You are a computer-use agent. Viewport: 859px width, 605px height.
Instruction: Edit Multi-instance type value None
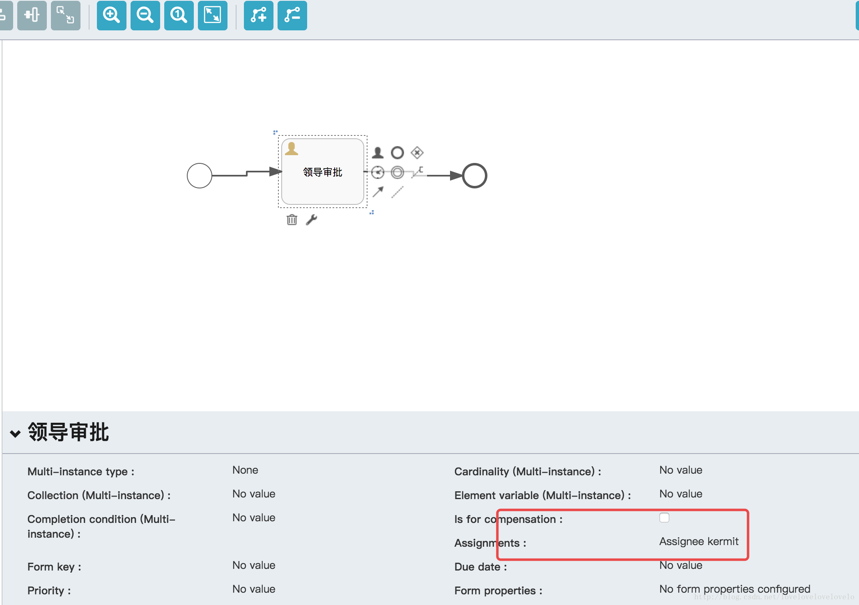[x=245, y=470]
